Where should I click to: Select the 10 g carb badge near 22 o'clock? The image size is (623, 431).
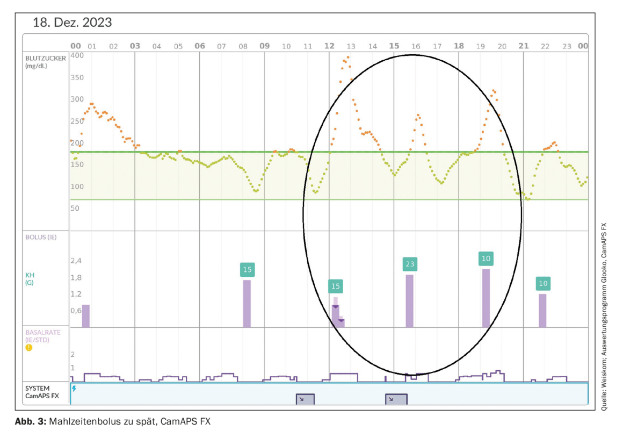click(543, 283)
